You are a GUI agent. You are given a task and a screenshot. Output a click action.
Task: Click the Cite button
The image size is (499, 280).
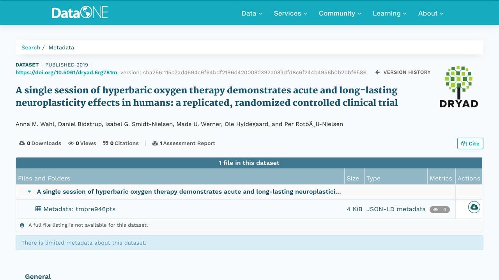(x=470, y=143)
